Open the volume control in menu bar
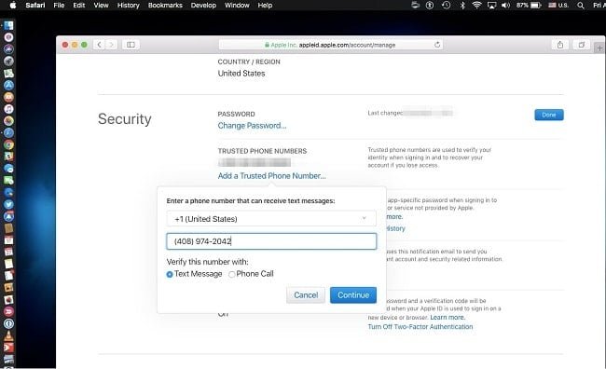This screenshot has width=606, height=369. click(x=505, y=6)
